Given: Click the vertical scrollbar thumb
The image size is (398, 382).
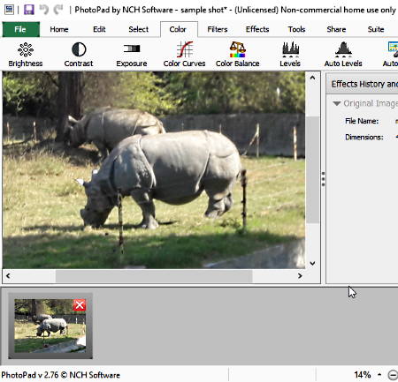Looking at the screenshot, I should click(312, 169).
